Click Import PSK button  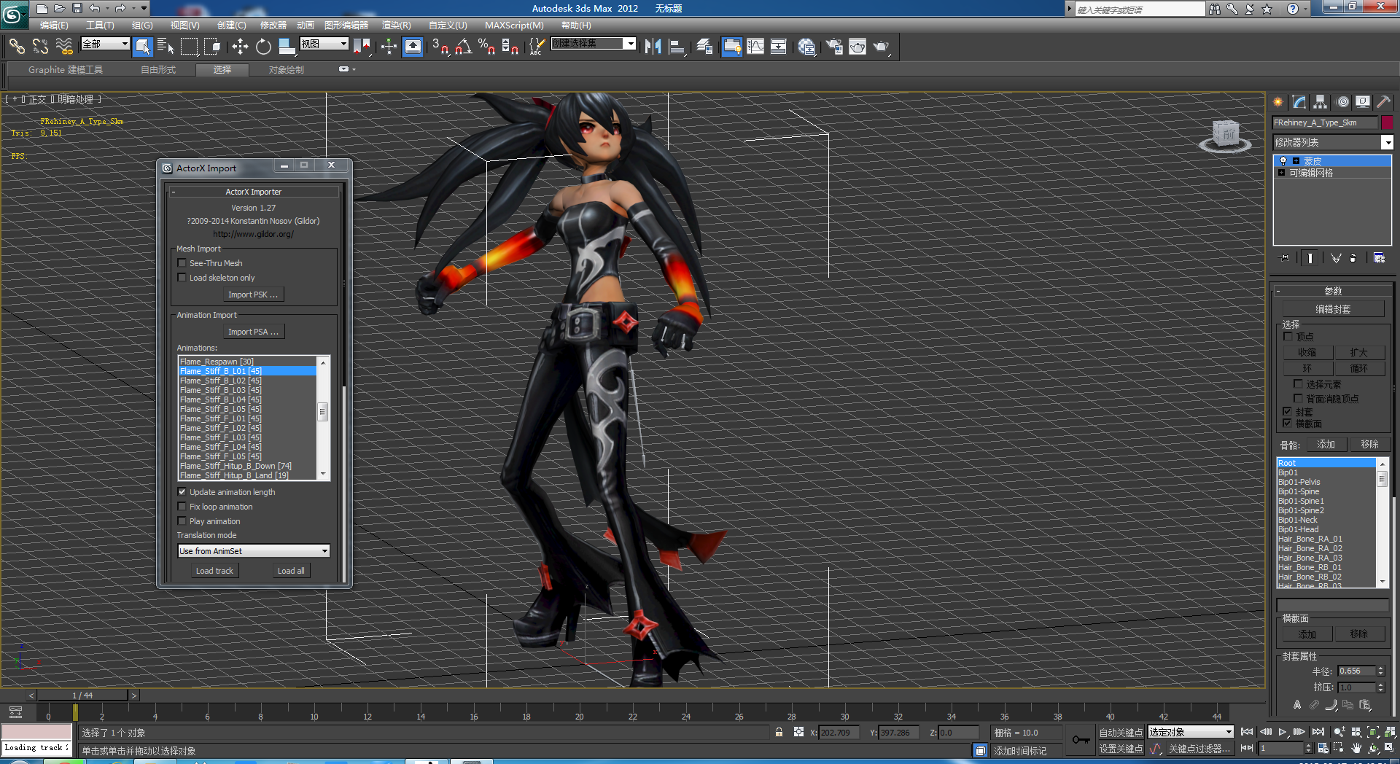[253, 295]
